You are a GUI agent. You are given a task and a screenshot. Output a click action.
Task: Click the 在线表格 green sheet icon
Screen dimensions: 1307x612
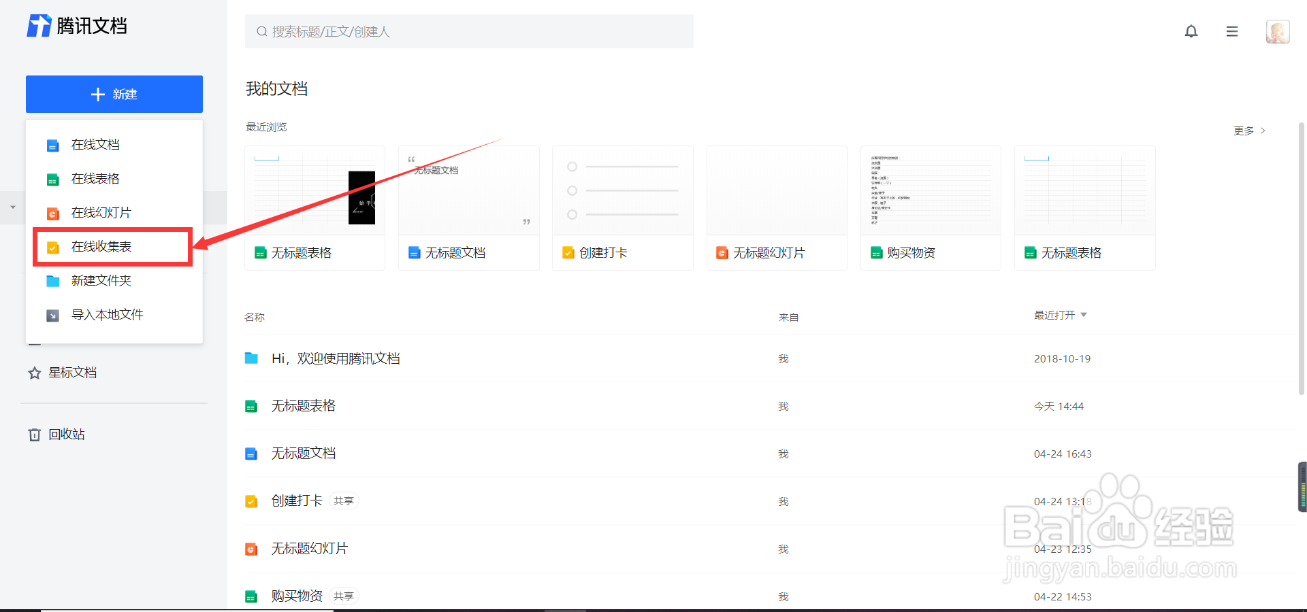coord(52,180)
